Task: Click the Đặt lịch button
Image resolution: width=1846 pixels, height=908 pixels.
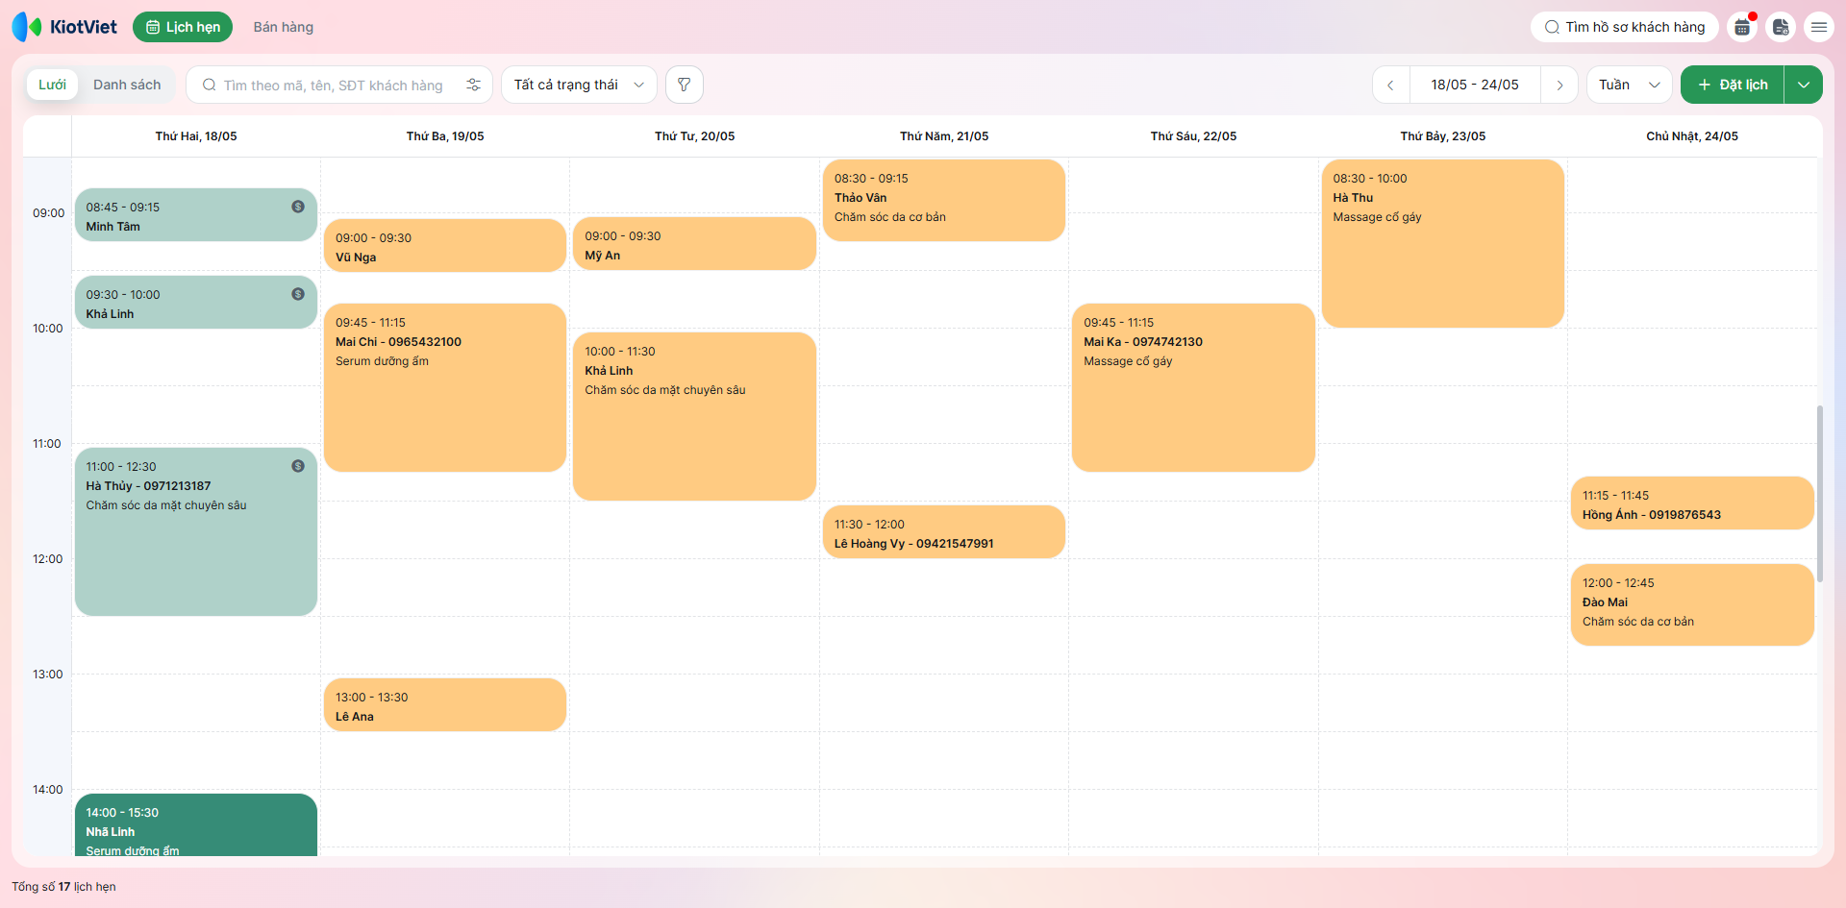Action: click(x=1733, y=85)
